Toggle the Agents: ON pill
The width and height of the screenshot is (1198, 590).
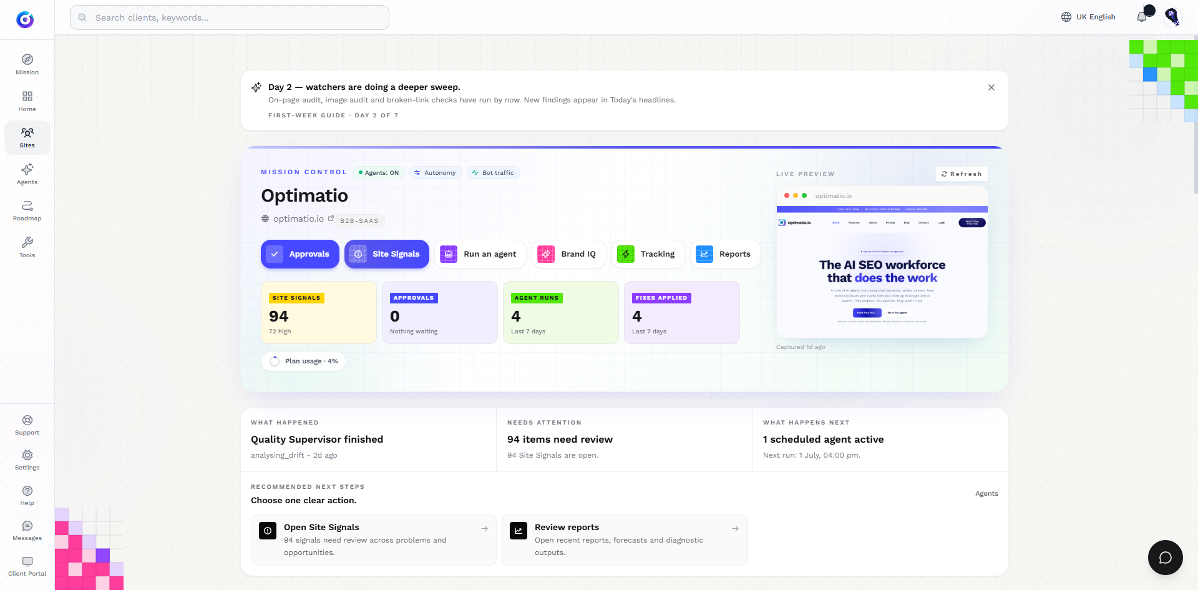tap(379, 173)
